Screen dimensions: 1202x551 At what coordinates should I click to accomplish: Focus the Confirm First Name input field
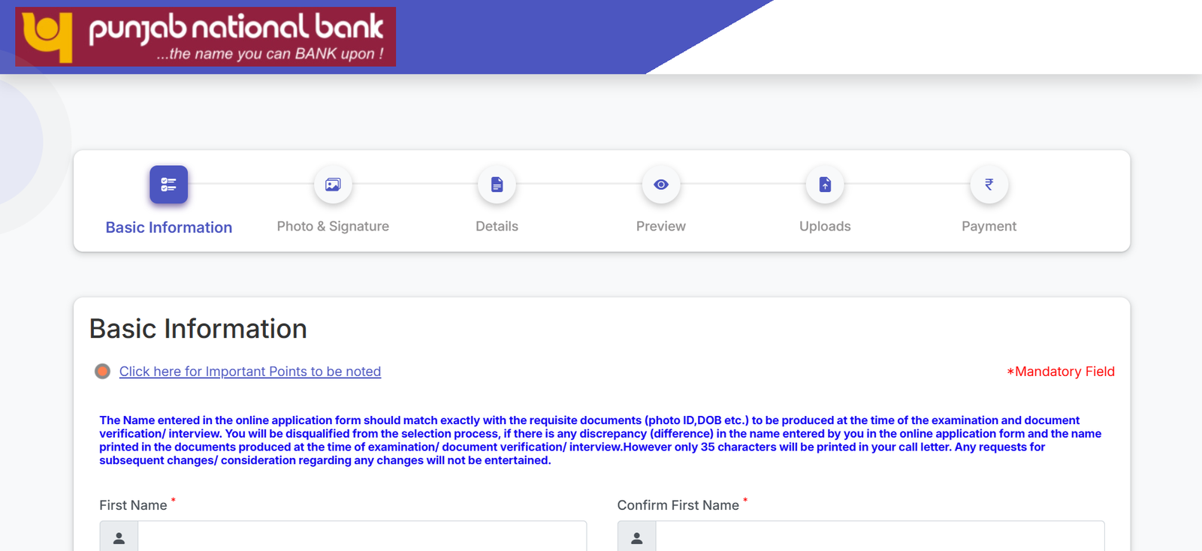880,538
